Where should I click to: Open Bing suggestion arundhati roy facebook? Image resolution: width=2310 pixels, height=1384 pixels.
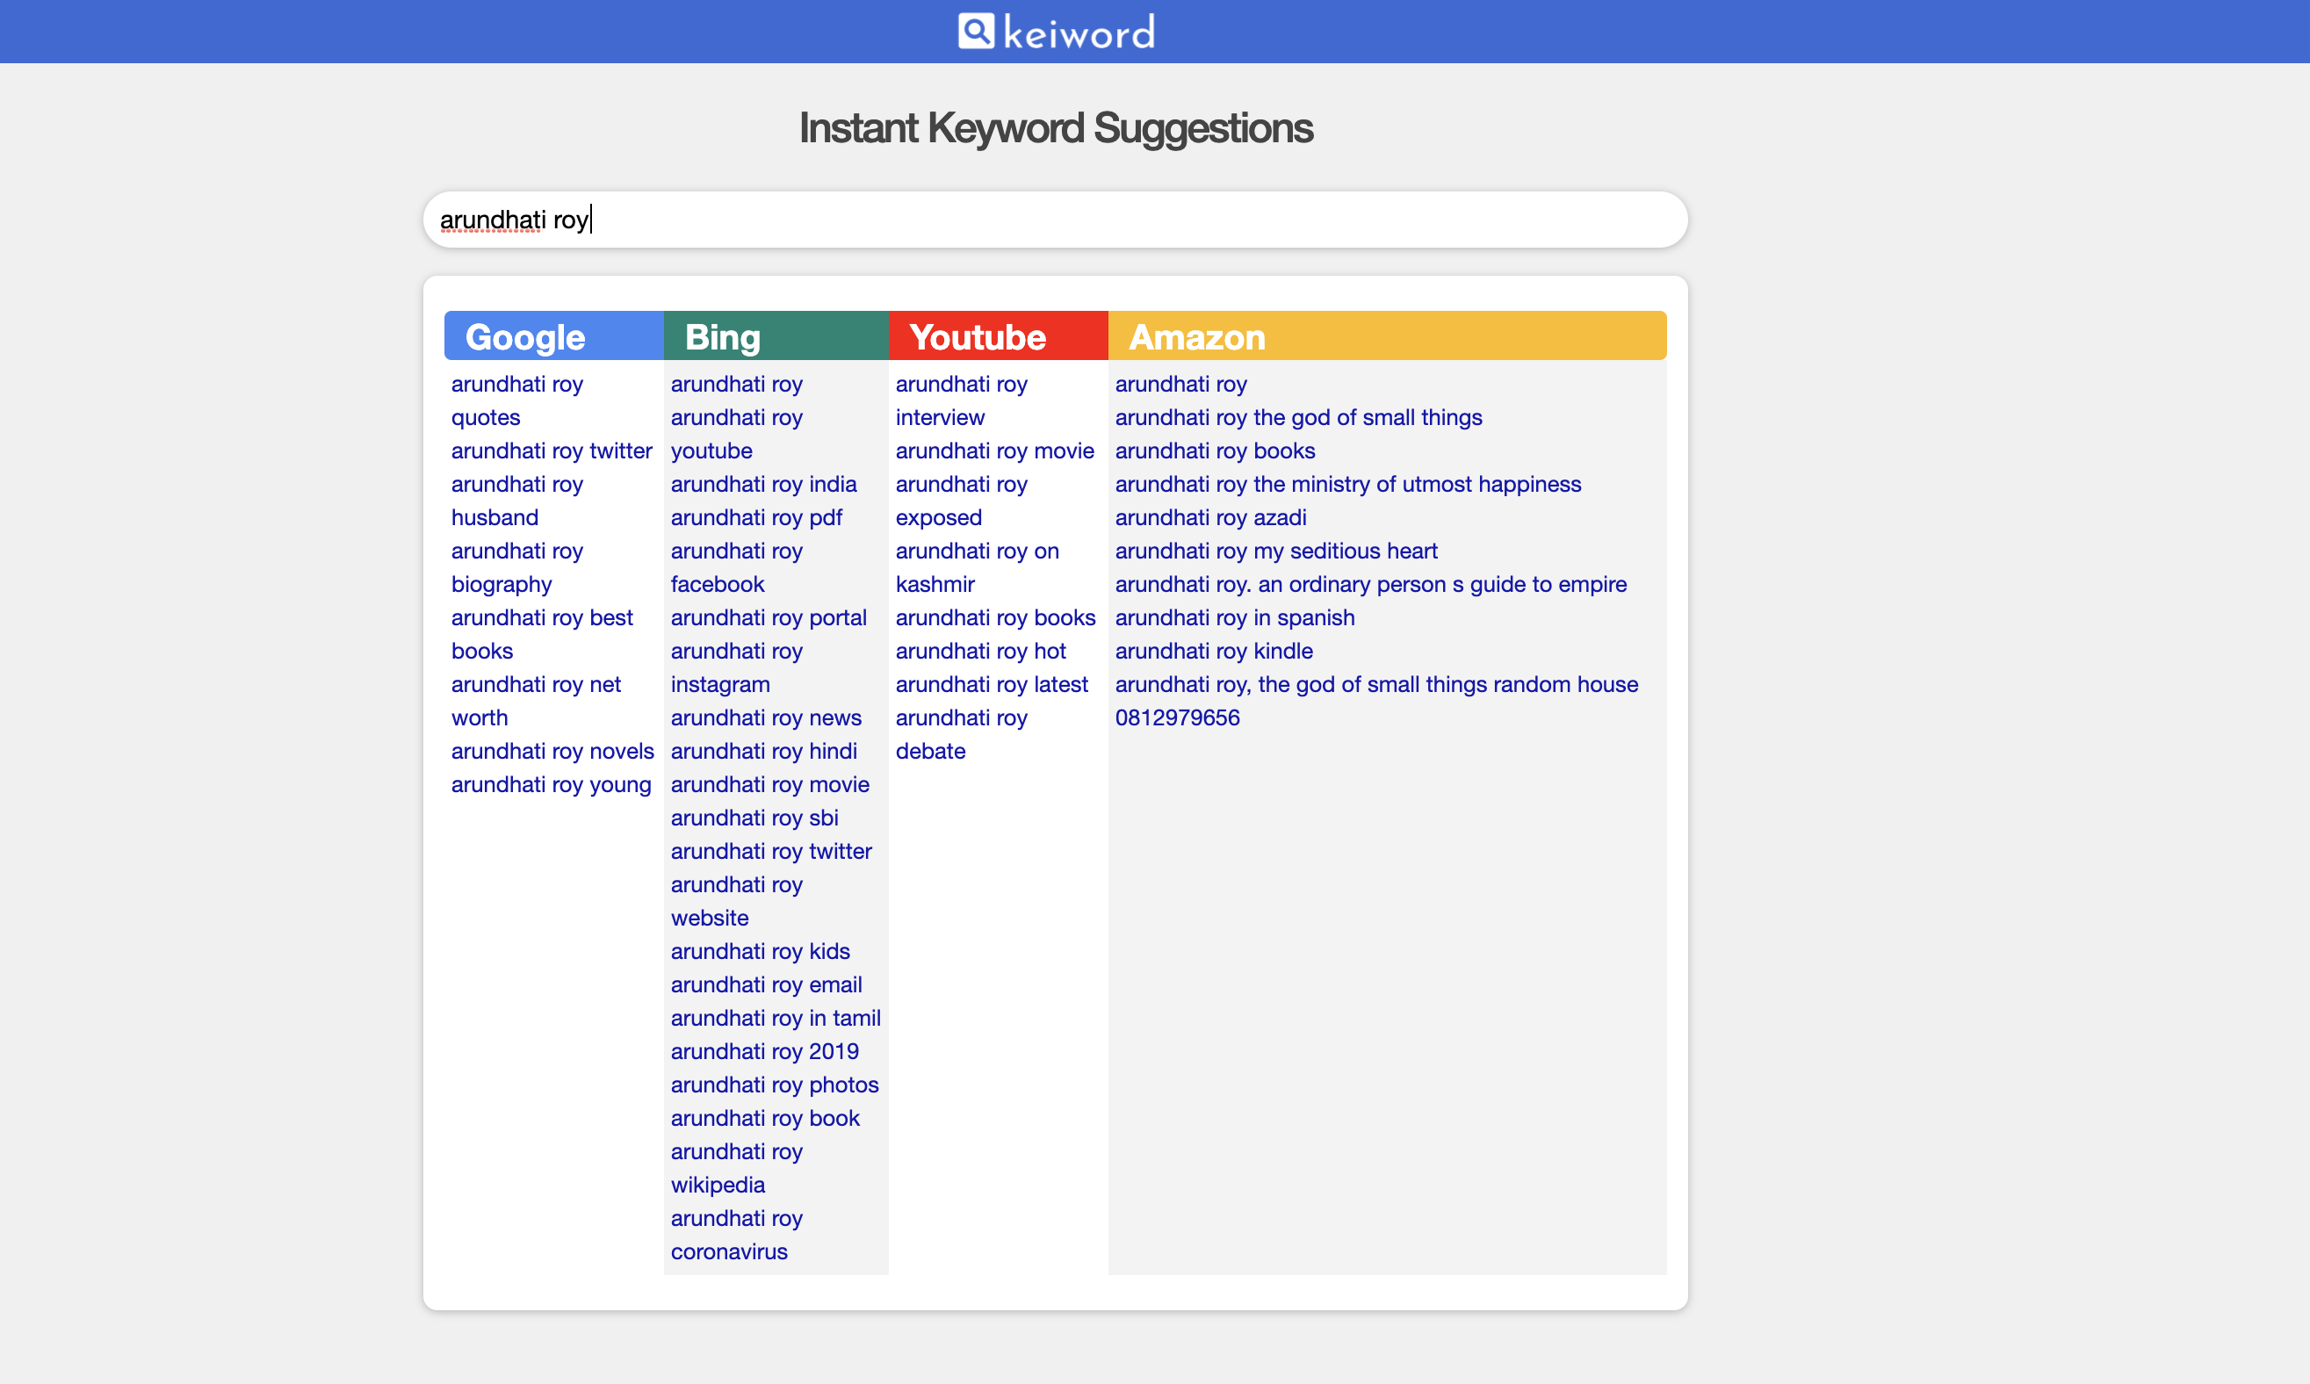pos(736,568)
